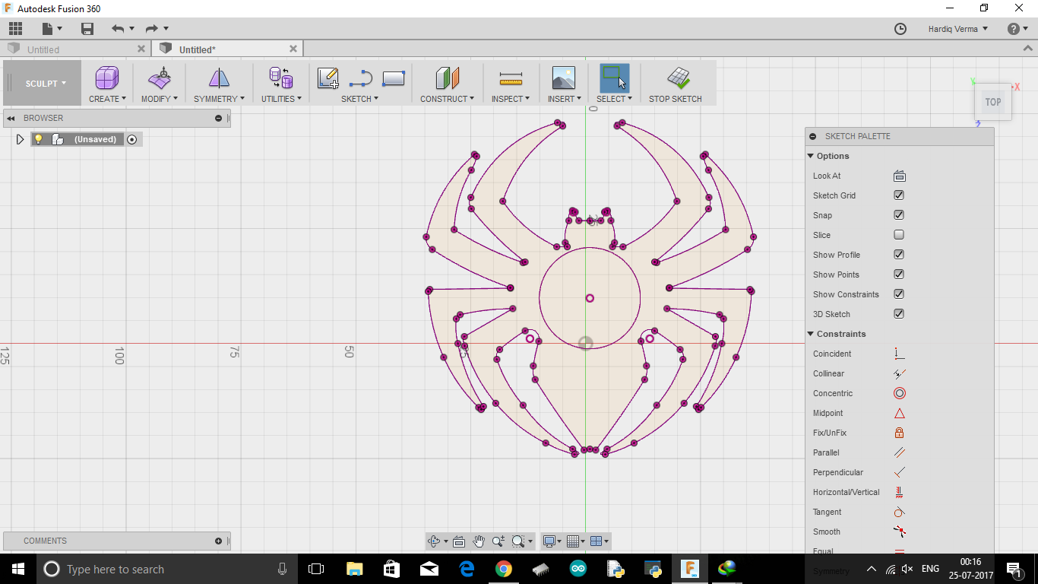Choose the Spline sketch tool
This screenshot has width=1038, height=584.
[x=361, y=78]
